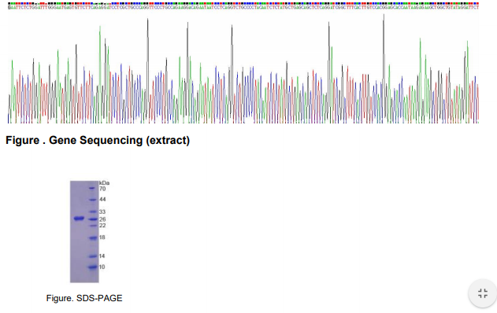Image resolution: width=497 pixels, height=313 pixels.
Task: Click the ladder band next to 18
Action: (x=93, y=238)
